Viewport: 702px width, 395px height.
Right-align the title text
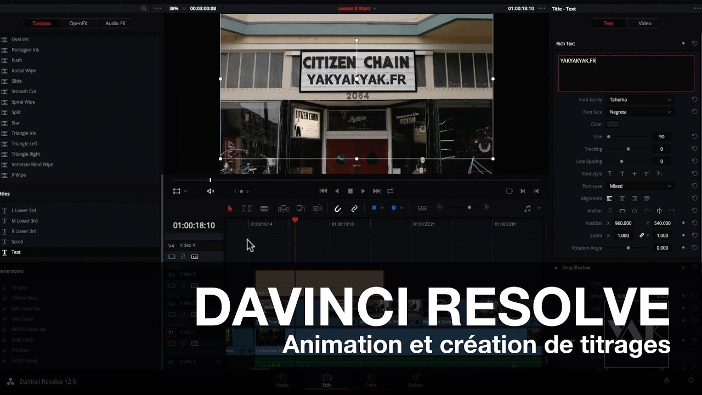click(x=635, y=199)
